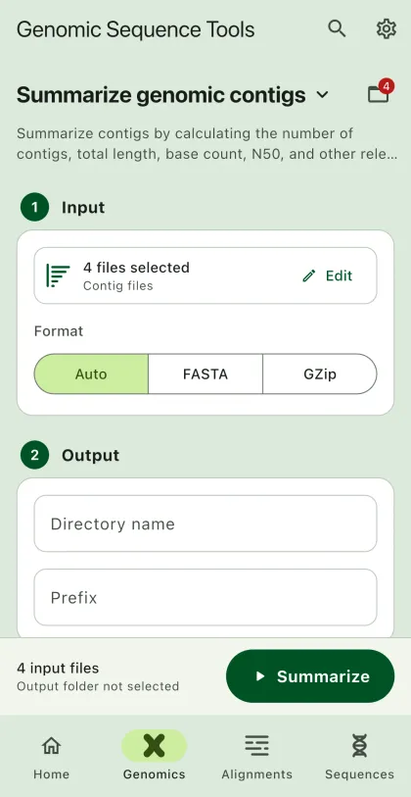
Task: Click the contig files list icon
Action: [58, 275]
